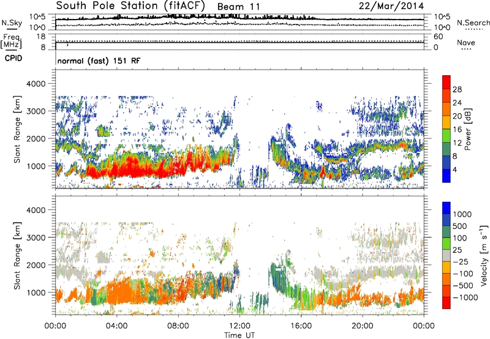Click the '20:00' time axis label
Viewport: 490px width, 339px height.
(x=363, y=326)
